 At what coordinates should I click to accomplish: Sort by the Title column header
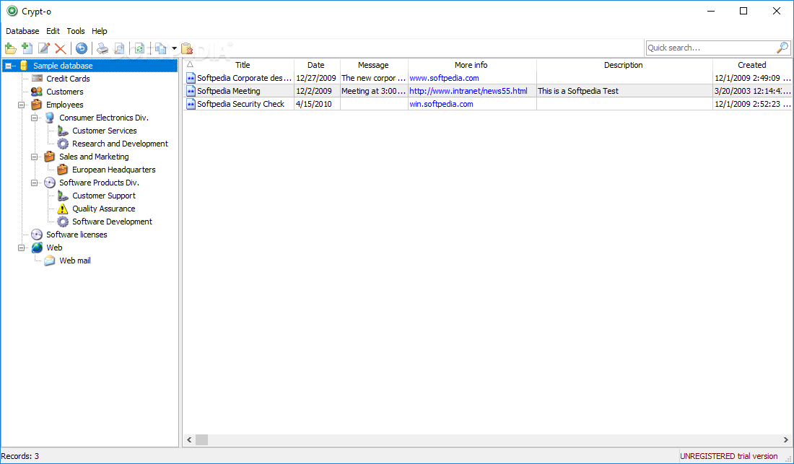[243, 65]
